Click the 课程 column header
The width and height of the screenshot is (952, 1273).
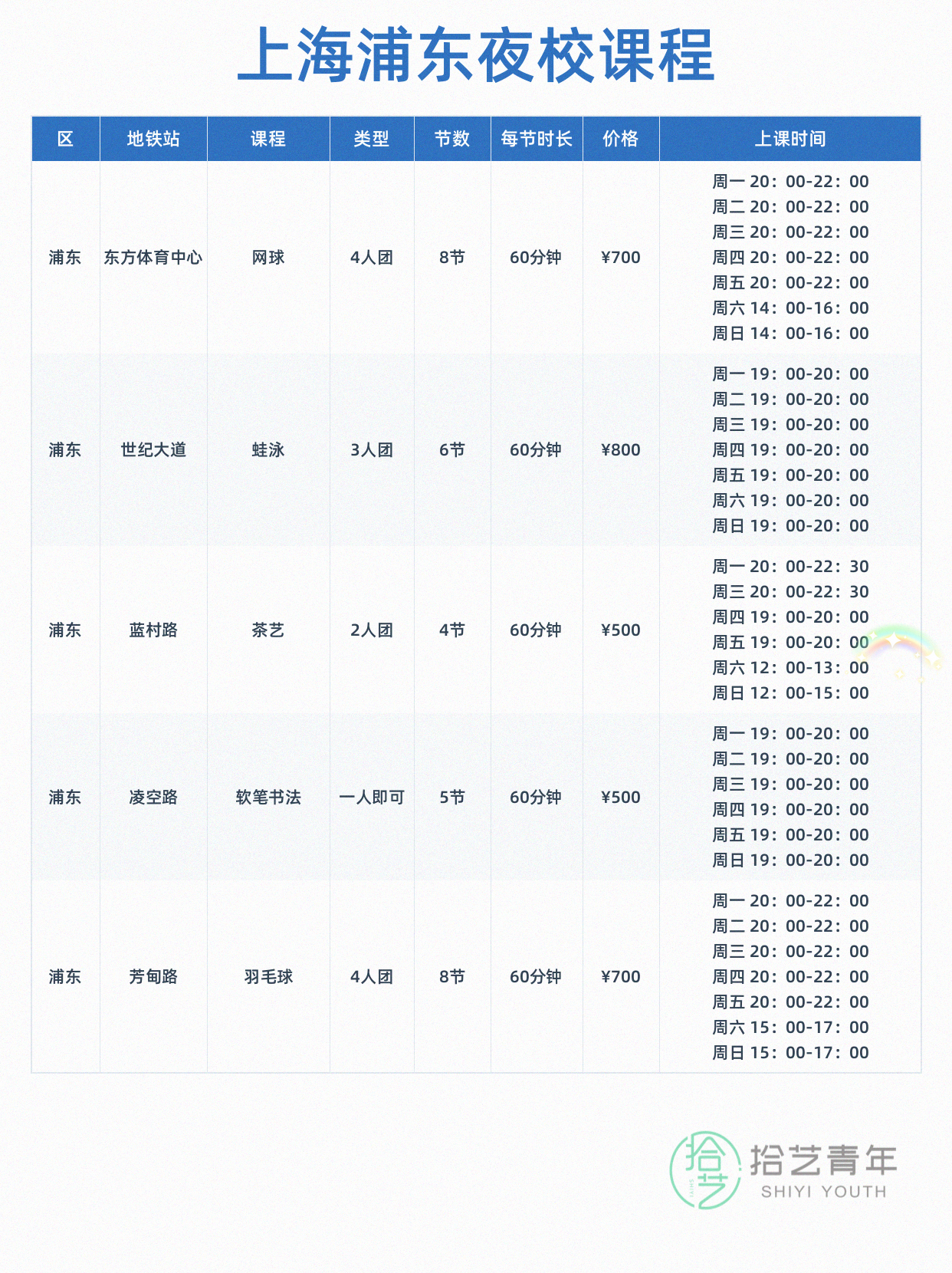268,139
